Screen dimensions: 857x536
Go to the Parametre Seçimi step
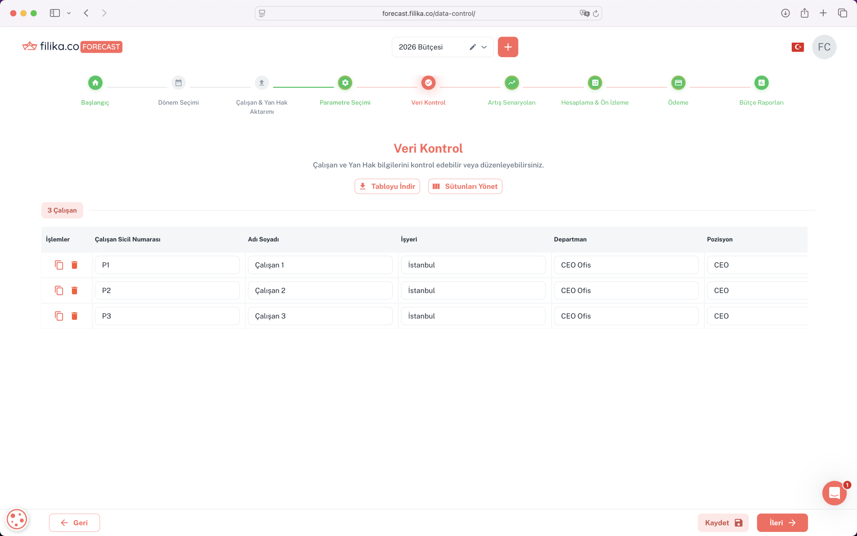click(x=345, y=83)
